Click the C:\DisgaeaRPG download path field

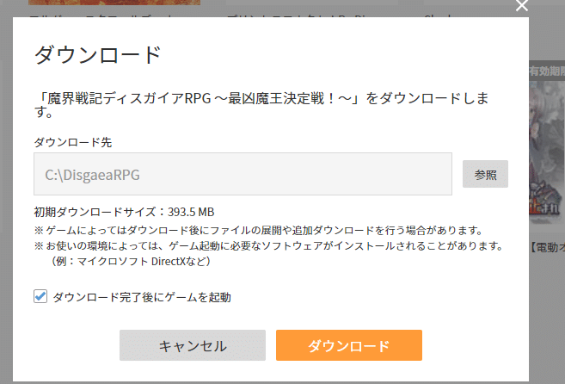pos(243,174)
